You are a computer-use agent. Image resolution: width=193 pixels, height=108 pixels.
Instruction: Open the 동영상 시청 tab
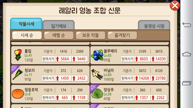[154, 25]
